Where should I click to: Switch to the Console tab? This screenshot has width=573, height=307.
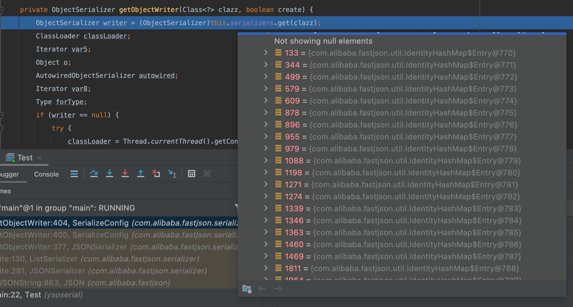pos(46,174)
